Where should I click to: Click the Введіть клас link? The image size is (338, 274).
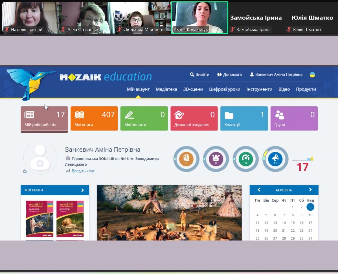pos(83,171)
